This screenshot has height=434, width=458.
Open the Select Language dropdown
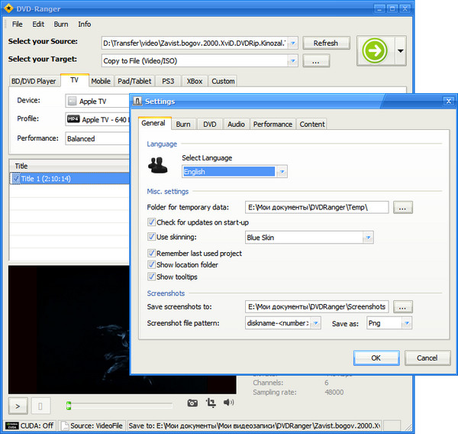[282, 172]
